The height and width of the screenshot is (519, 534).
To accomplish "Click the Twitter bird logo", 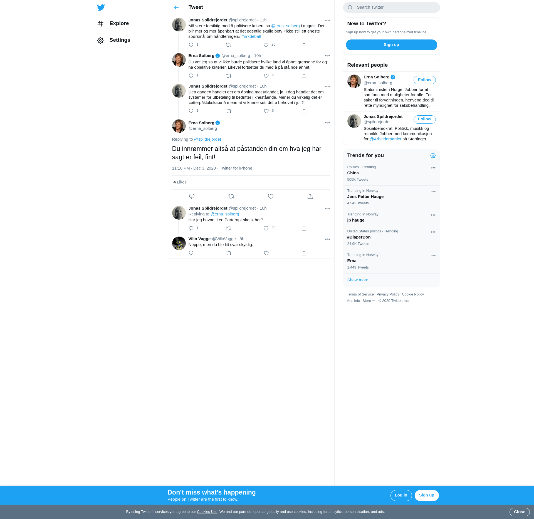I will [101, 8].
